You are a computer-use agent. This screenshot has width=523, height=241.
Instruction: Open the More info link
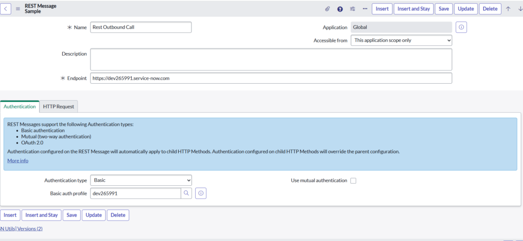click(18, 161)
